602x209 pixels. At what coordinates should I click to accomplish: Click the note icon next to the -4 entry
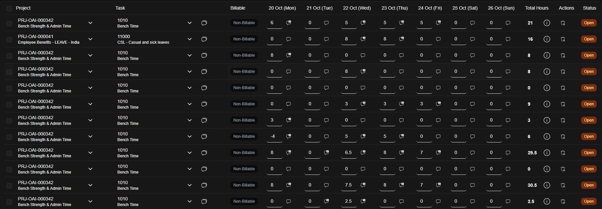[289, 136]
